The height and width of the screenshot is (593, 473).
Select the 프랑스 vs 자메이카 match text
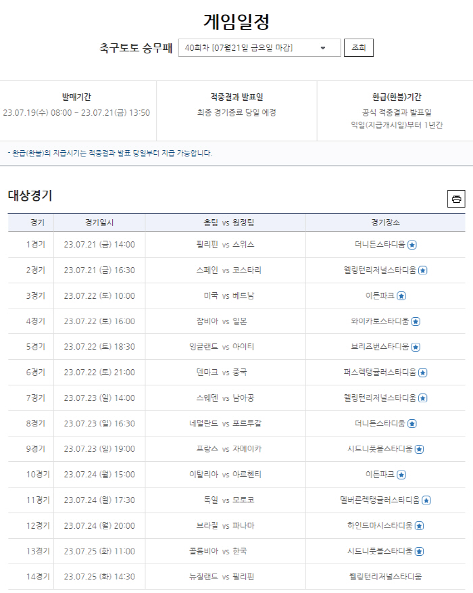(228, 449)
